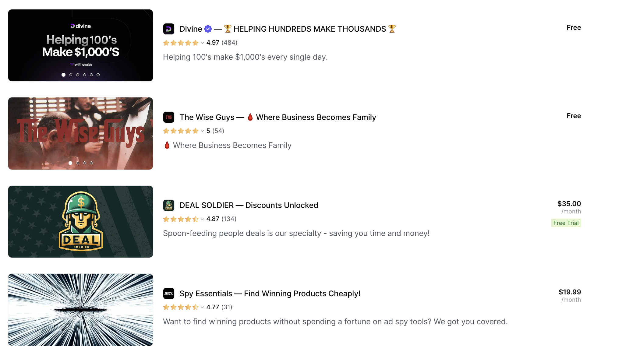Open DEAL SOLDIER's rating dropdown

click(202, 219)
